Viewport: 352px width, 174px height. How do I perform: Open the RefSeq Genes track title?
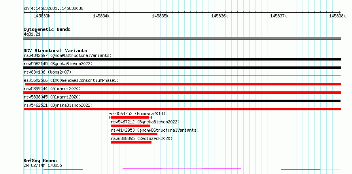(x=40, y=161)
